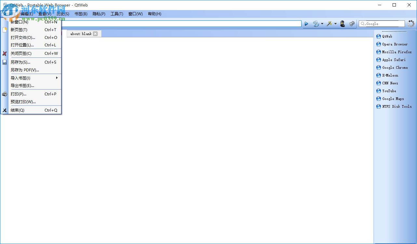Screen dimensions: 417x244
Task: Click the QtWeb logo toolbar icon
Action: [316, 24]
